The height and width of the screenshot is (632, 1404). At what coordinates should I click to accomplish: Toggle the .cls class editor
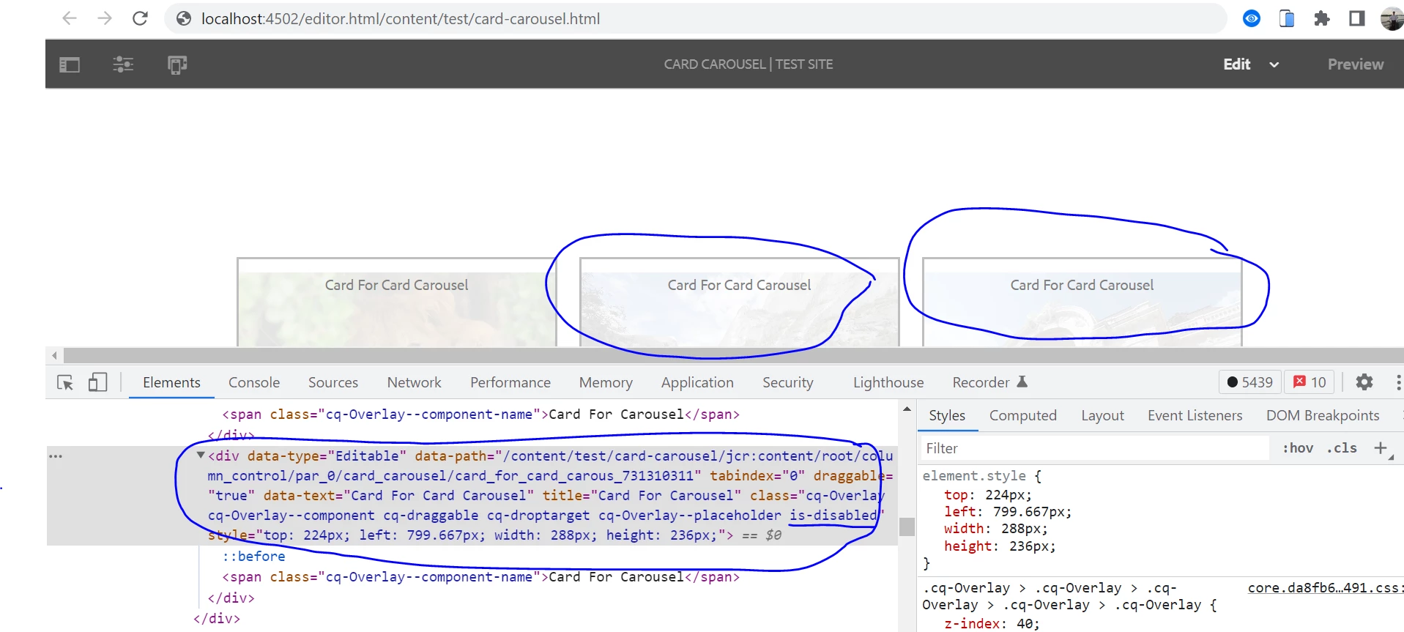tap(1342, 448)
